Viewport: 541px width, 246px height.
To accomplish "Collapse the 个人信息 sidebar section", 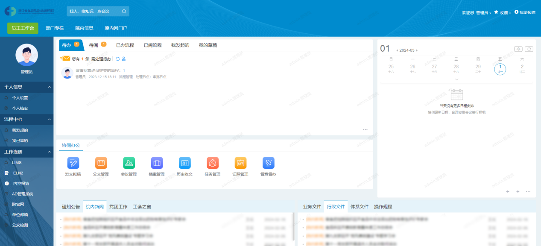I will pyautogui.click(x=49, y=87).
